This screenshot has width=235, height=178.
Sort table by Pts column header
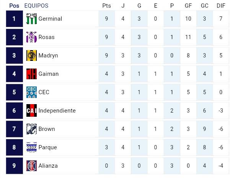pyautogui.click(x=106, y=6)
